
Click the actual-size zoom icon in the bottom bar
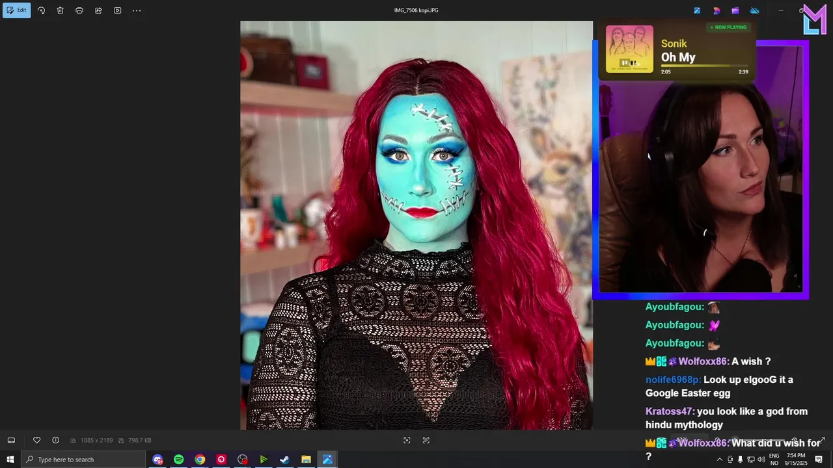[x=426, y=440]
